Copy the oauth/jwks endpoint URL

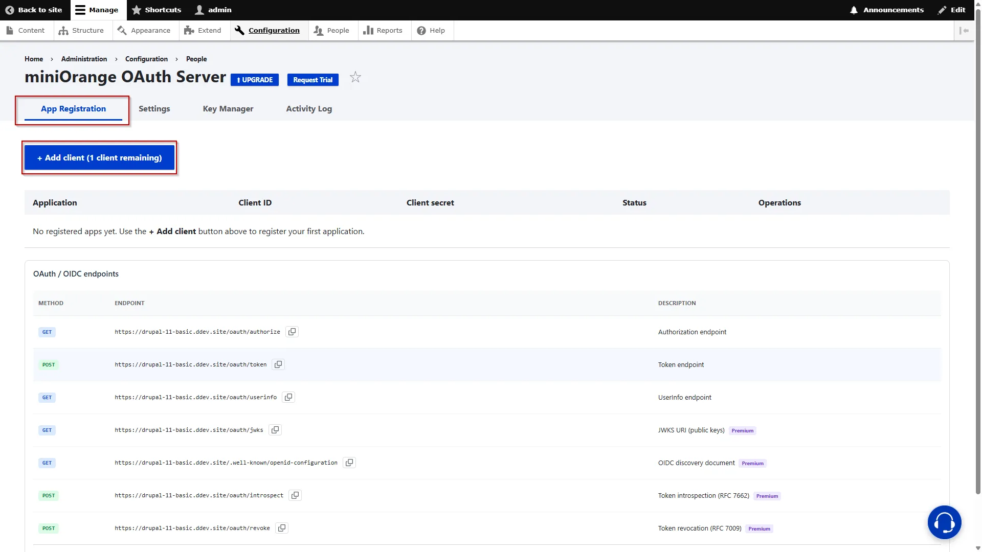(275, 430)
